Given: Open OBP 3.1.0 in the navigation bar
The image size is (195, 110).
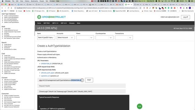Looking at the screenshot, I should [x=55, y=23].
